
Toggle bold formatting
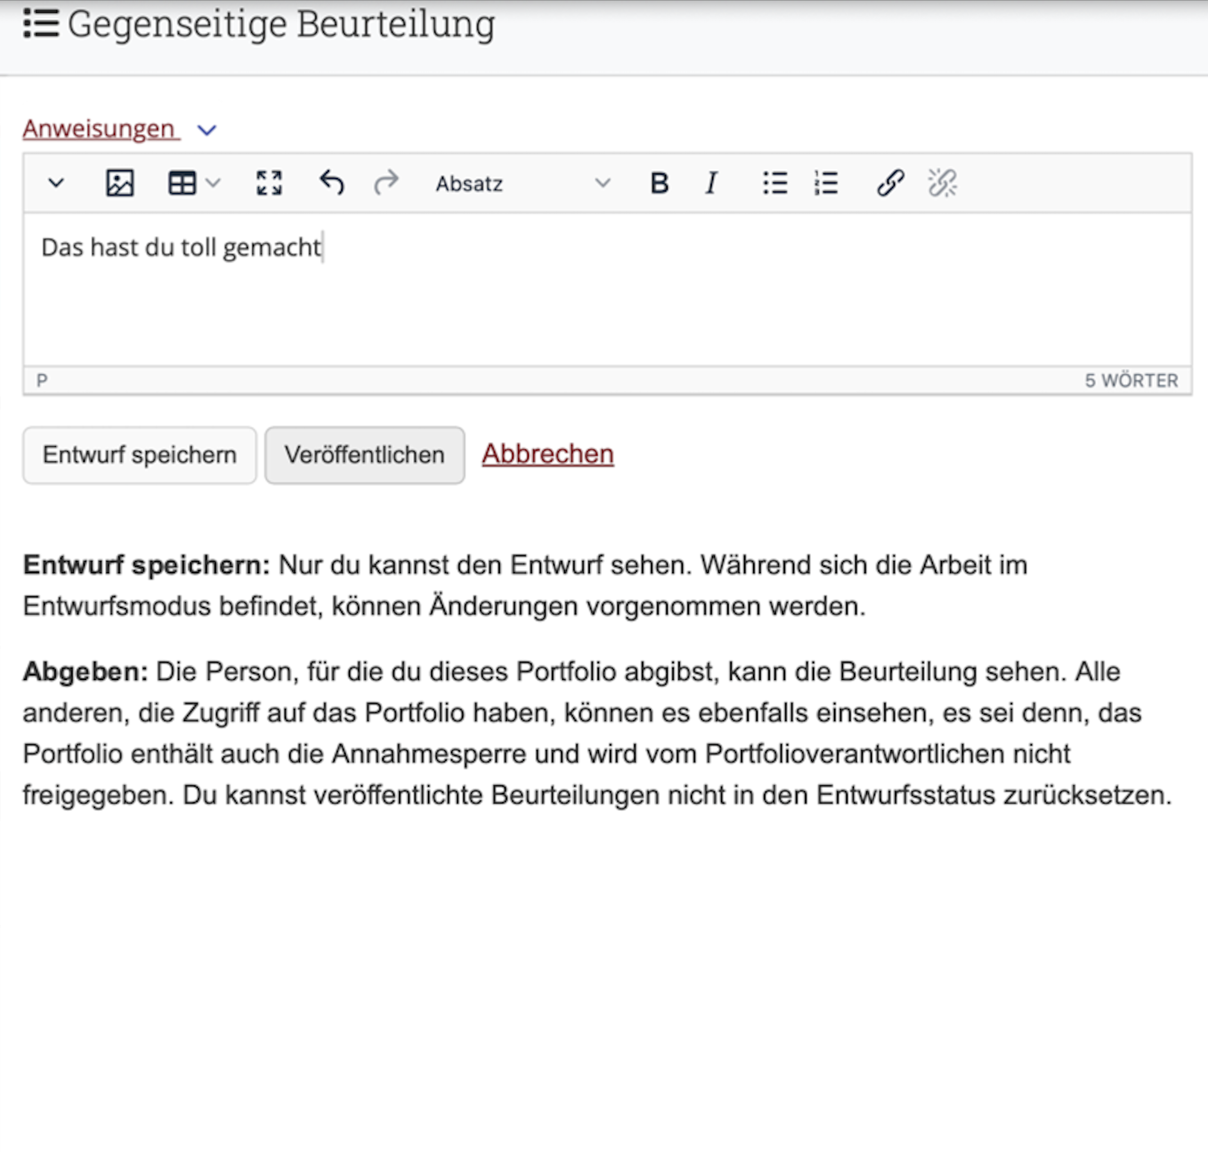(659, 183)
